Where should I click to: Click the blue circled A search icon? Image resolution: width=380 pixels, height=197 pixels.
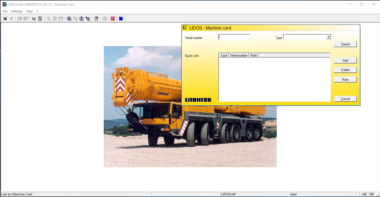[x=69, y=19]
